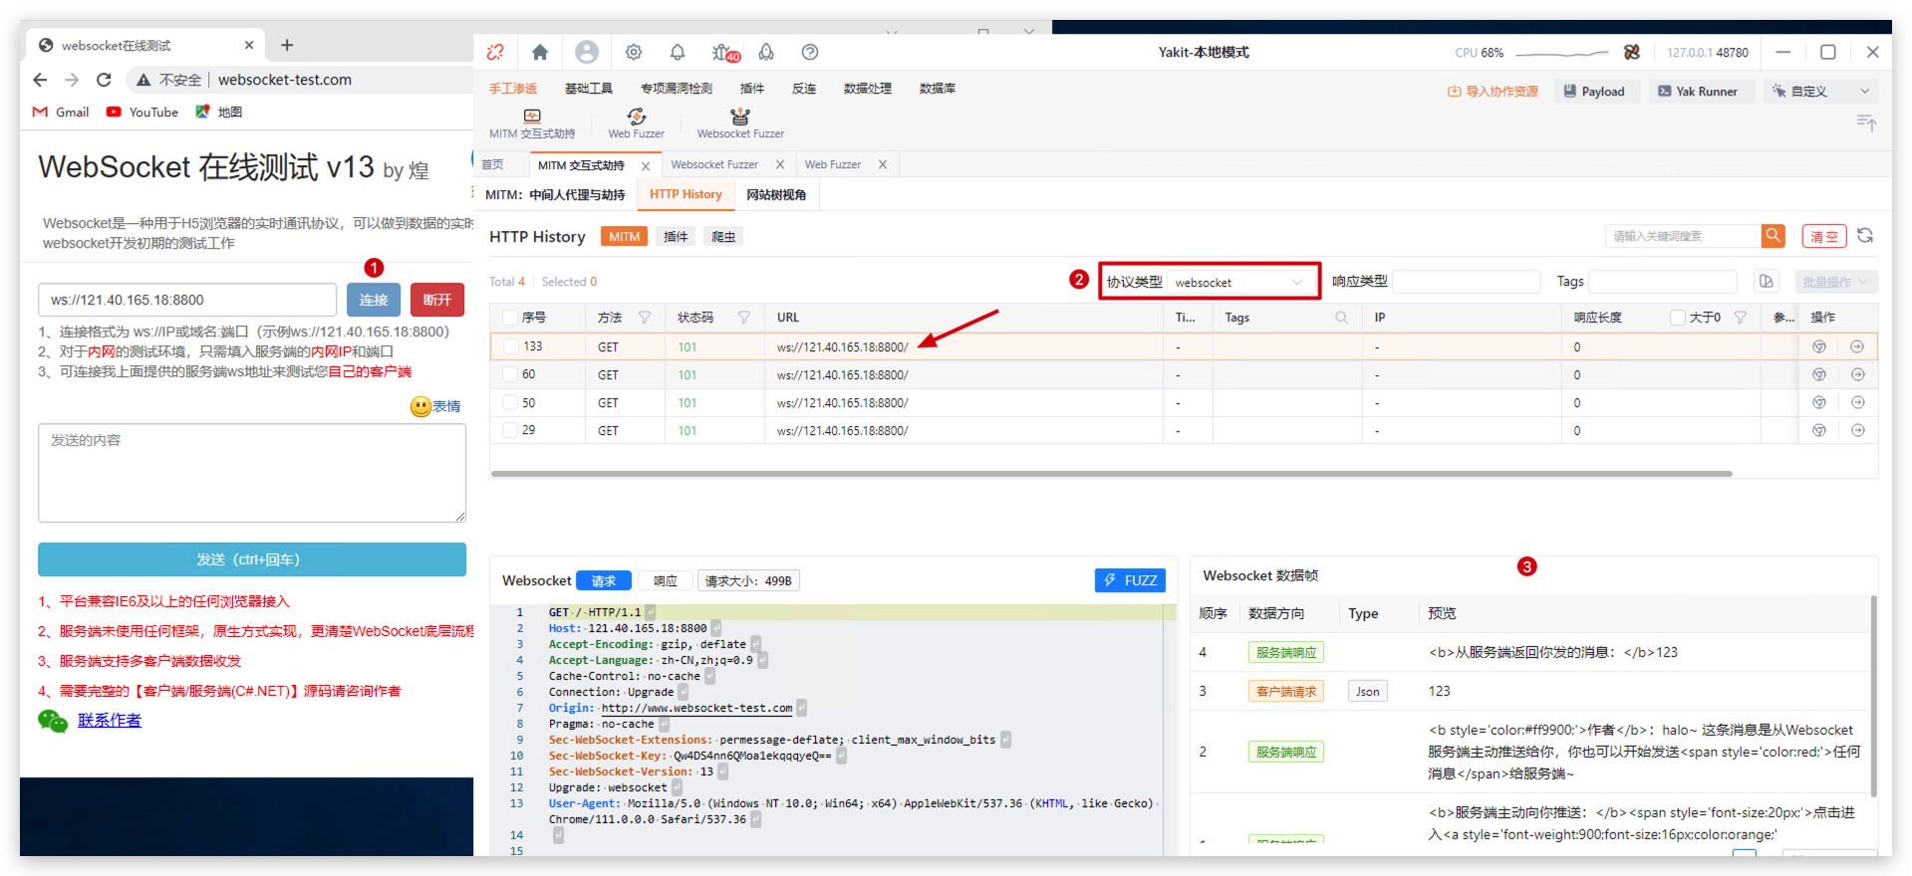Open the 状态码 column filter
This screenshot has width=1912, height=876.
[x=744, y=318]
